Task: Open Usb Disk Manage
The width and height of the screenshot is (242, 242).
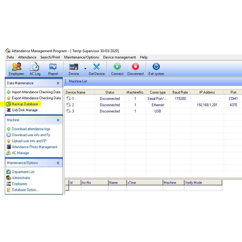Action: click(25, 110)
